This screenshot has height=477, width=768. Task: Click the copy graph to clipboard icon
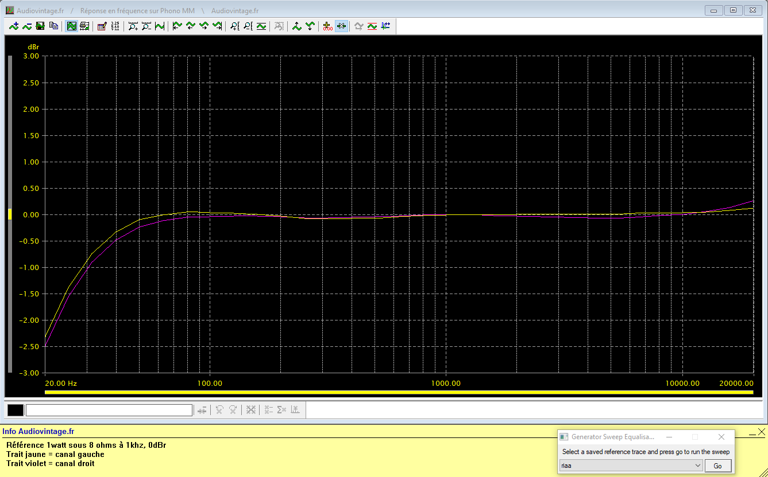pyautogui.click(x=53, y=26)
